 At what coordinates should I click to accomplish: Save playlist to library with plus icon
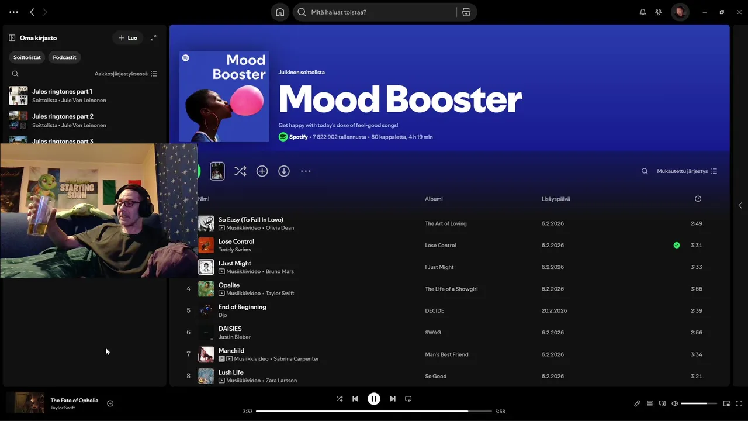pos(262,171)
